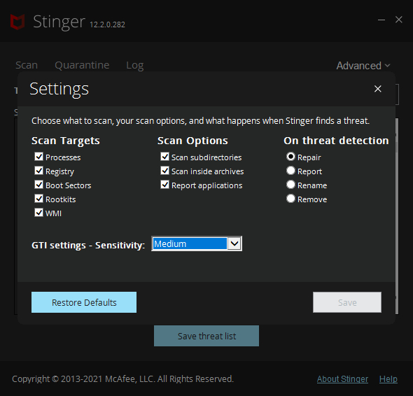The width and height of the screenshot is (413, 396).
Task: Toggle the Registry checkbox
Action: tap(38, 171)
